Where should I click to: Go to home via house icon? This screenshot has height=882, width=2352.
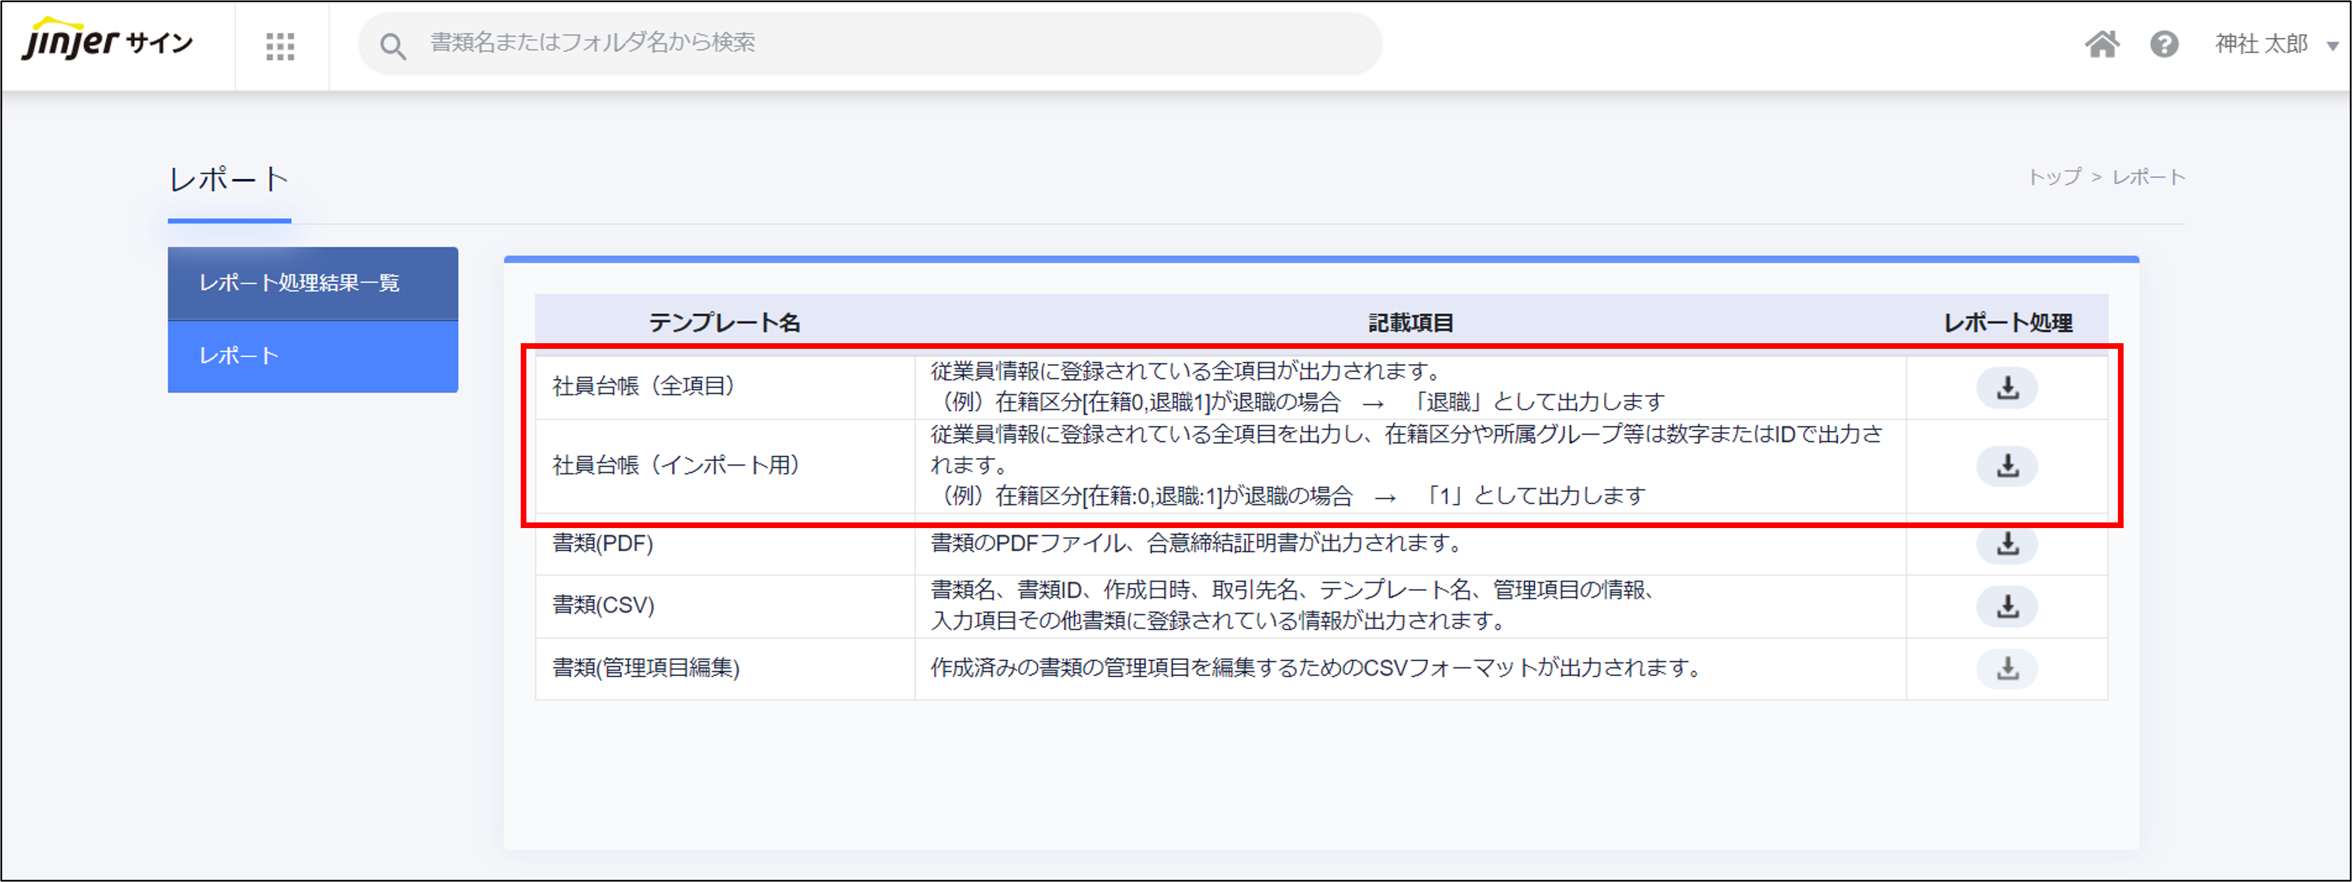click(x=2101, y=44)
